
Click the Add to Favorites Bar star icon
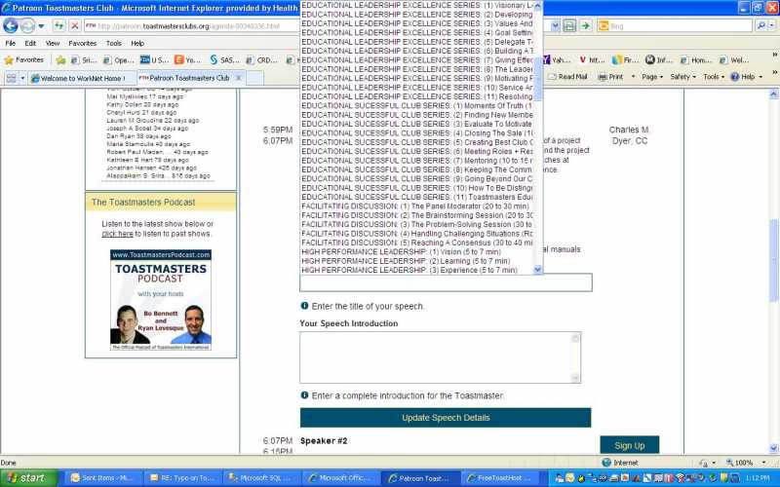(x=60, y=60)
